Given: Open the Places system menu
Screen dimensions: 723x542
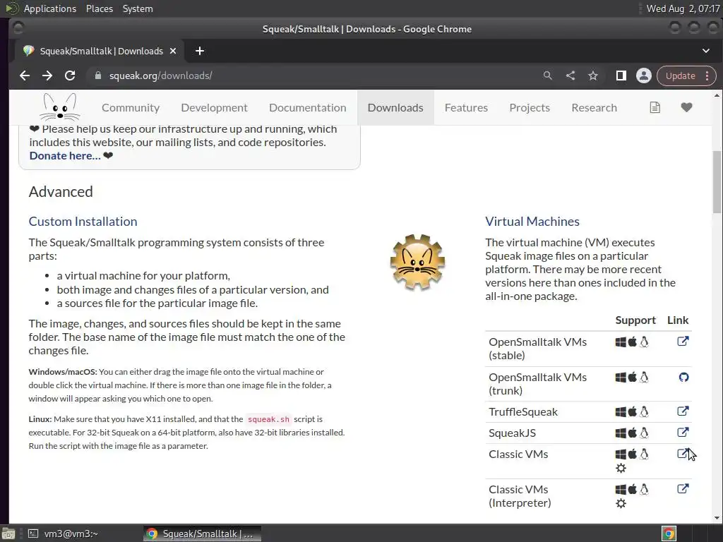Looking at the screenshot, I should pyautogui.click(x=99, y=8).
